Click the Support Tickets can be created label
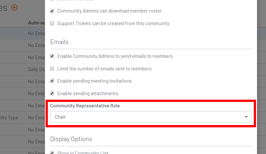 point(113,23)
